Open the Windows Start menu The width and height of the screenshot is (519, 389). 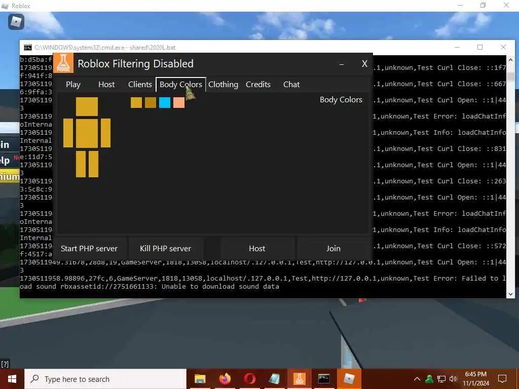click(12, 379)
